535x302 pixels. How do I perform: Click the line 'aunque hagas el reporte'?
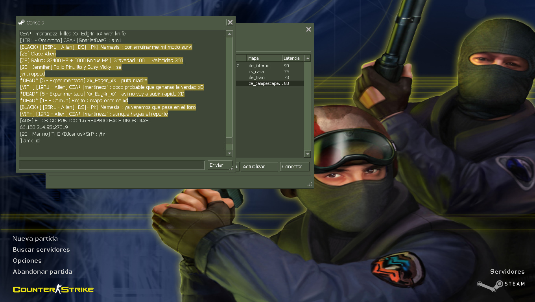94,114
